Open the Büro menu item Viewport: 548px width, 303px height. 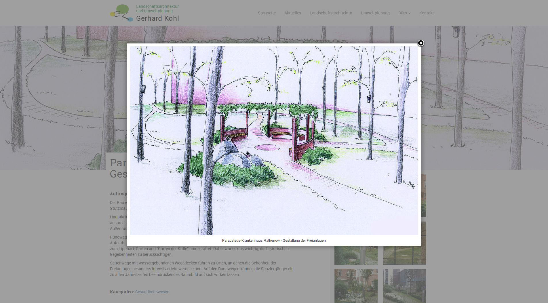tap(402, 13)
